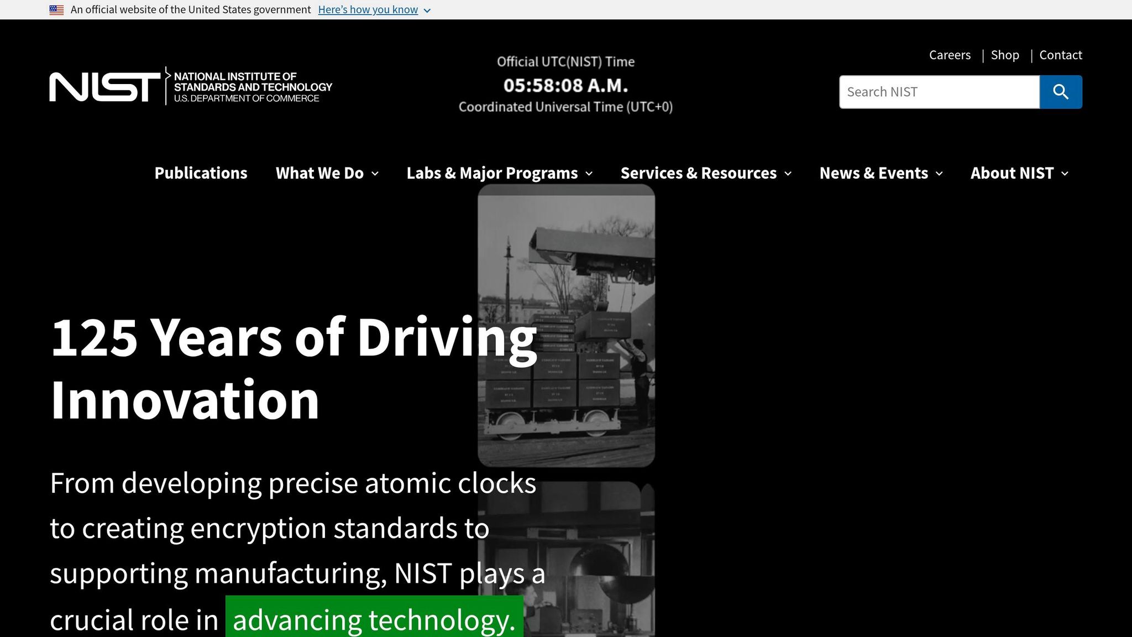Click the "Here's how you know" link
Image resolution: width=1132 pixels, height=637 pixels.
tap(368, 9)
